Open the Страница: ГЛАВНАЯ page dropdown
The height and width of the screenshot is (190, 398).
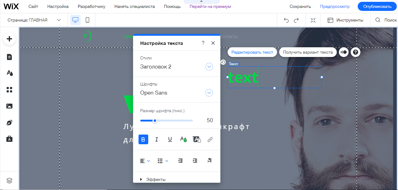[x=34, y=20]
